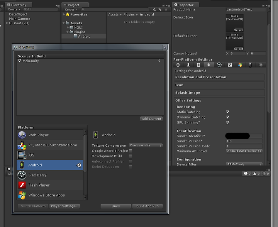Open Project Create dropdown

pos(71,10)
